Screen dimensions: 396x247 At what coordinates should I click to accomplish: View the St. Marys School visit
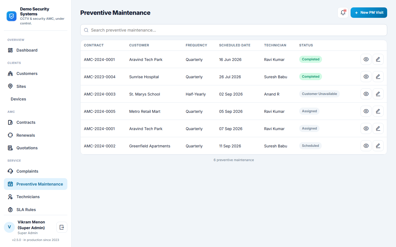coord(366,94)
